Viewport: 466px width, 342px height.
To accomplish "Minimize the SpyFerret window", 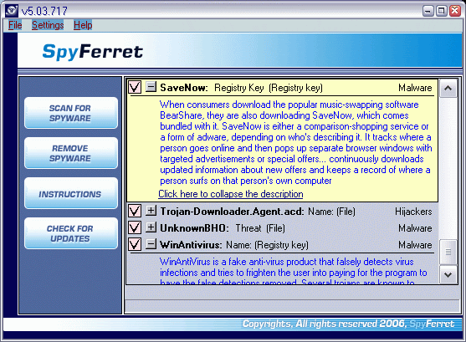I will point(428,11).
